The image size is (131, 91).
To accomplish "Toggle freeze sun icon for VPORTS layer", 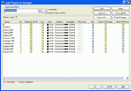I will [x=31, y=27].
